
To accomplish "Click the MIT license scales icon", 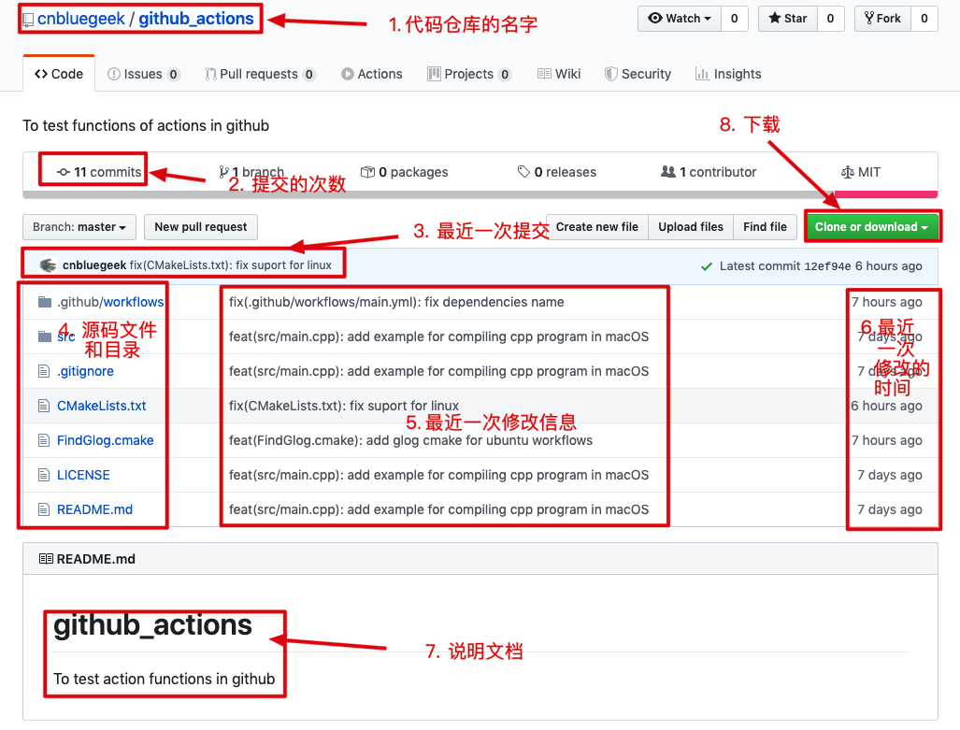I will tap(847, 172).
